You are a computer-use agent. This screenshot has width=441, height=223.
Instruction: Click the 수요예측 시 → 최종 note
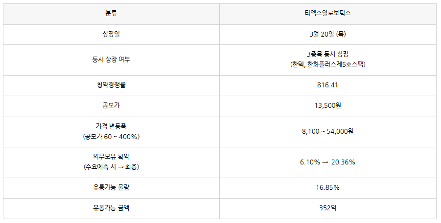pyautogui.click(x=112, y=167)
